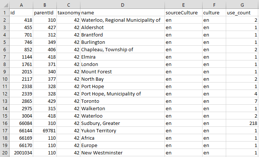Click the 'Africa' cell
The image size is (259, 157).
pyautogui.click(x=122, y=138)
